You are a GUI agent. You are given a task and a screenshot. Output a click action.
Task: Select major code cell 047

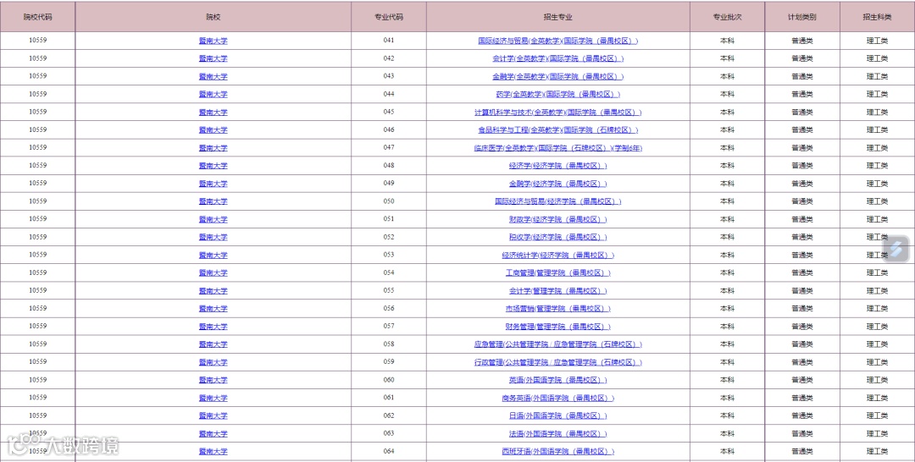[389, 148]
